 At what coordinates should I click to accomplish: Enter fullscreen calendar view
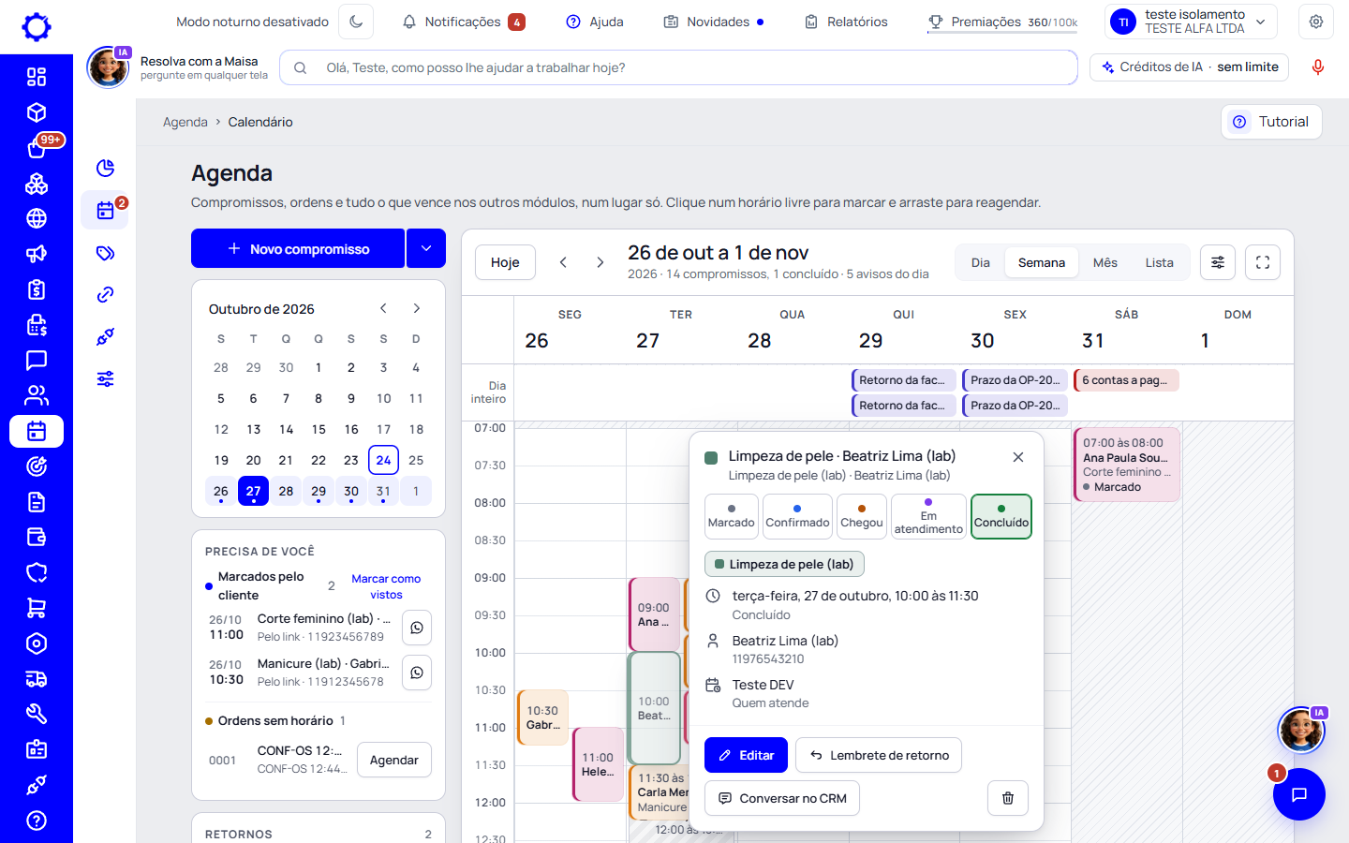1263,262
